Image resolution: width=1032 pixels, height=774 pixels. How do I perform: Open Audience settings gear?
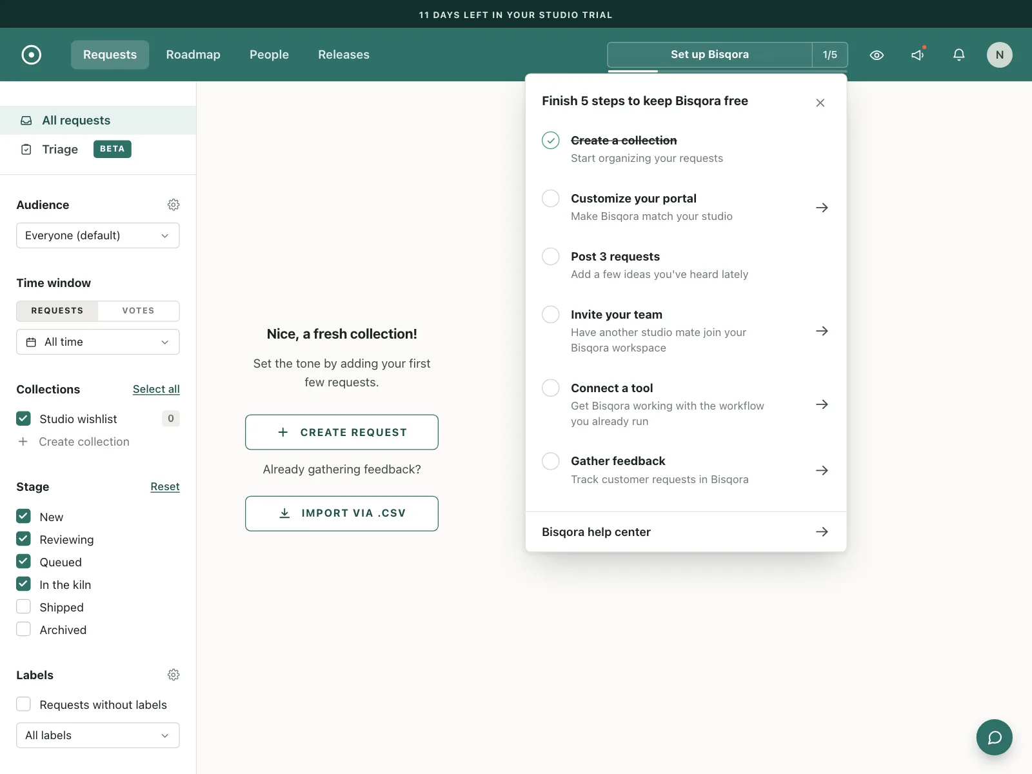[174, 204]
